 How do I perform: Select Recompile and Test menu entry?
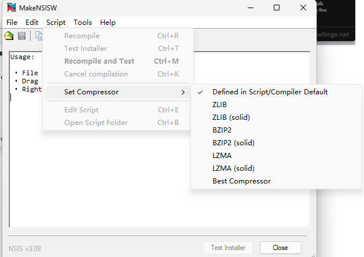pyautogui.click(x=118, y=61)
